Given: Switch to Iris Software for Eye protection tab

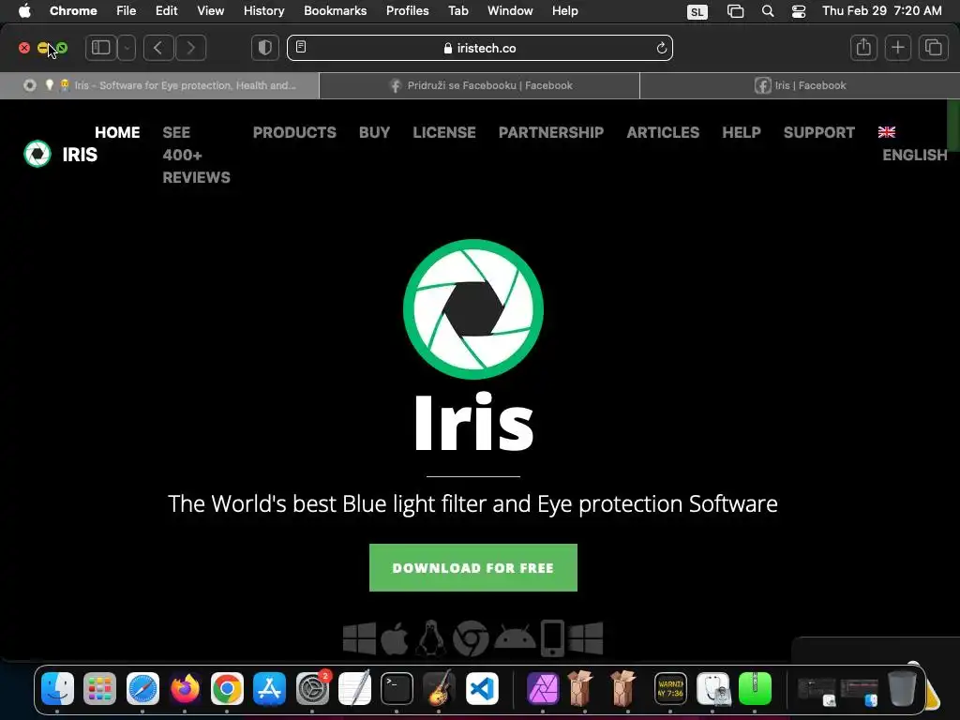Looking at the screenshot, I should pyautogui.click(x=159, y=85).
